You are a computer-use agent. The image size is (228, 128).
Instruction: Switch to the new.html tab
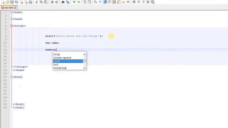[9, 8]
